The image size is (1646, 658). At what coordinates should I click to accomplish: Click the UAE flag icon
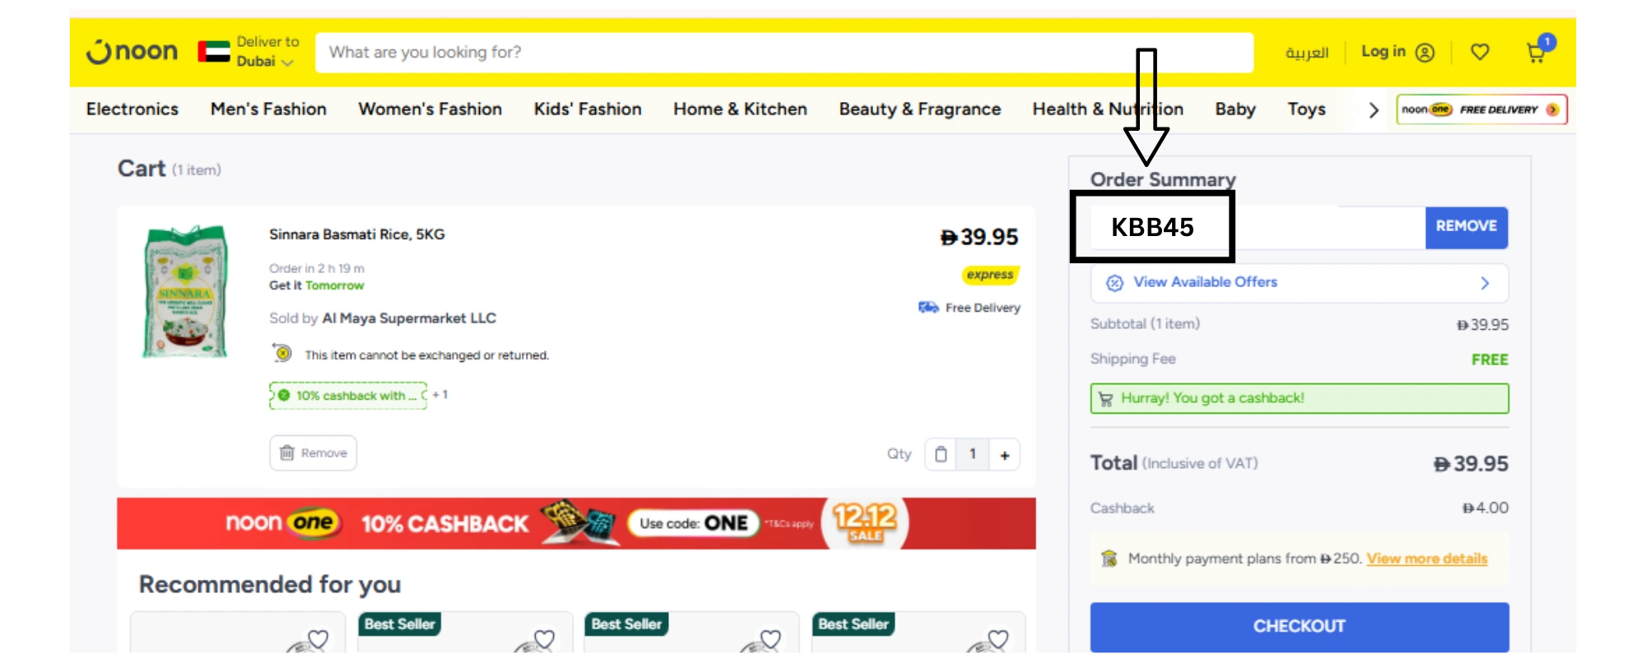(214, 52)
